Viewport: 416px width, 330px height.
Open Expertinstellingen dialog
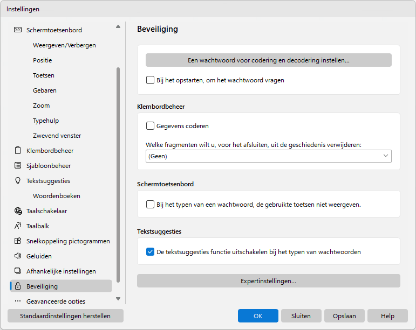tap(269, 281)
